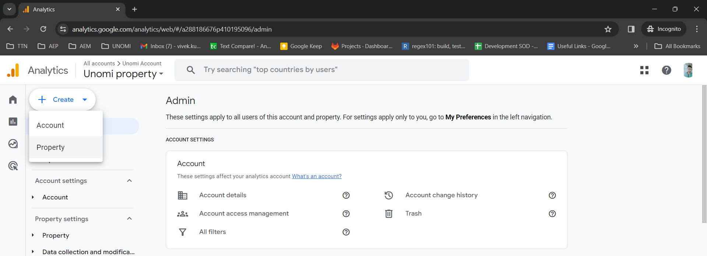This screenshot has width=707, height=256.
Task: Close the Analytics browser tab
Action: [118, 9]
